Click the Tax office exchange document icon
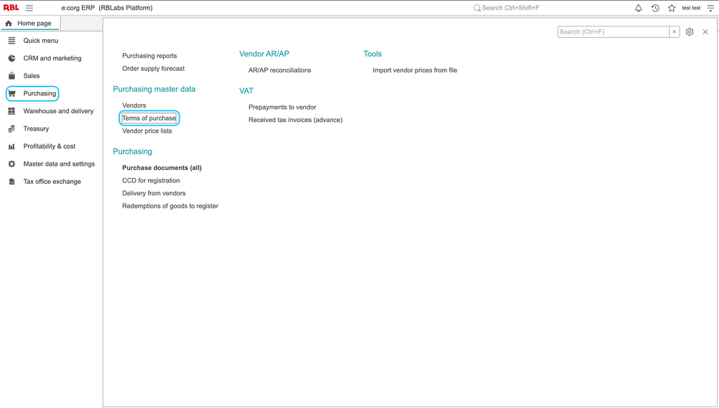Image resolution: width=719 pixels, height=408 pixels. 12,182
